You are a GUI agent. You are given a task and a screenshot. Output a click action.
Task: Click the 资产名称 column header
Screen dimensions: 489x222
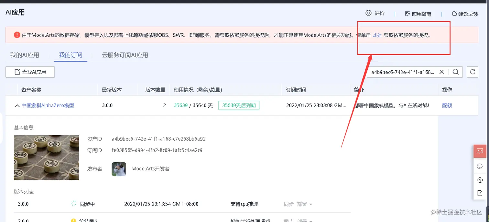pos(31,90)
